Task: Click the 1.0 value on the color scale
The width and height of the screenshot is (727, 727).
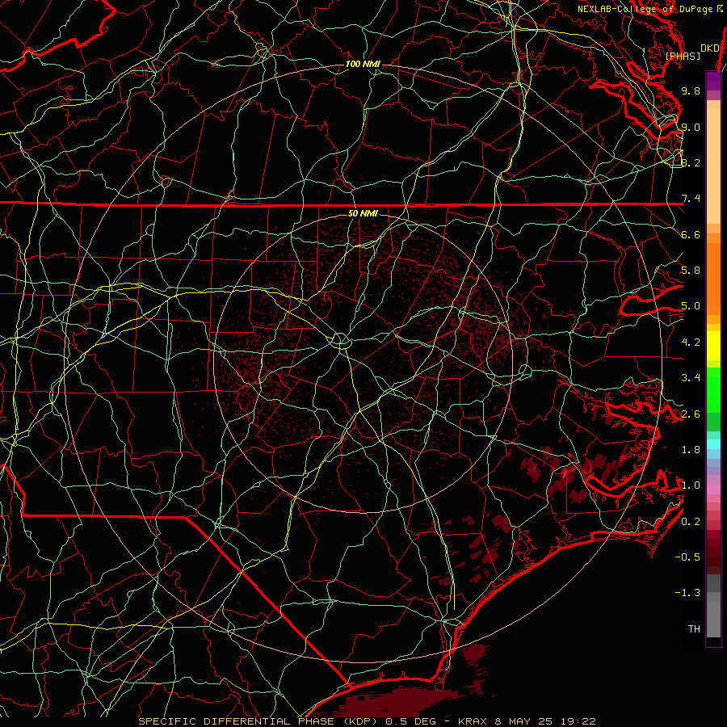Action: pos(691,485)
